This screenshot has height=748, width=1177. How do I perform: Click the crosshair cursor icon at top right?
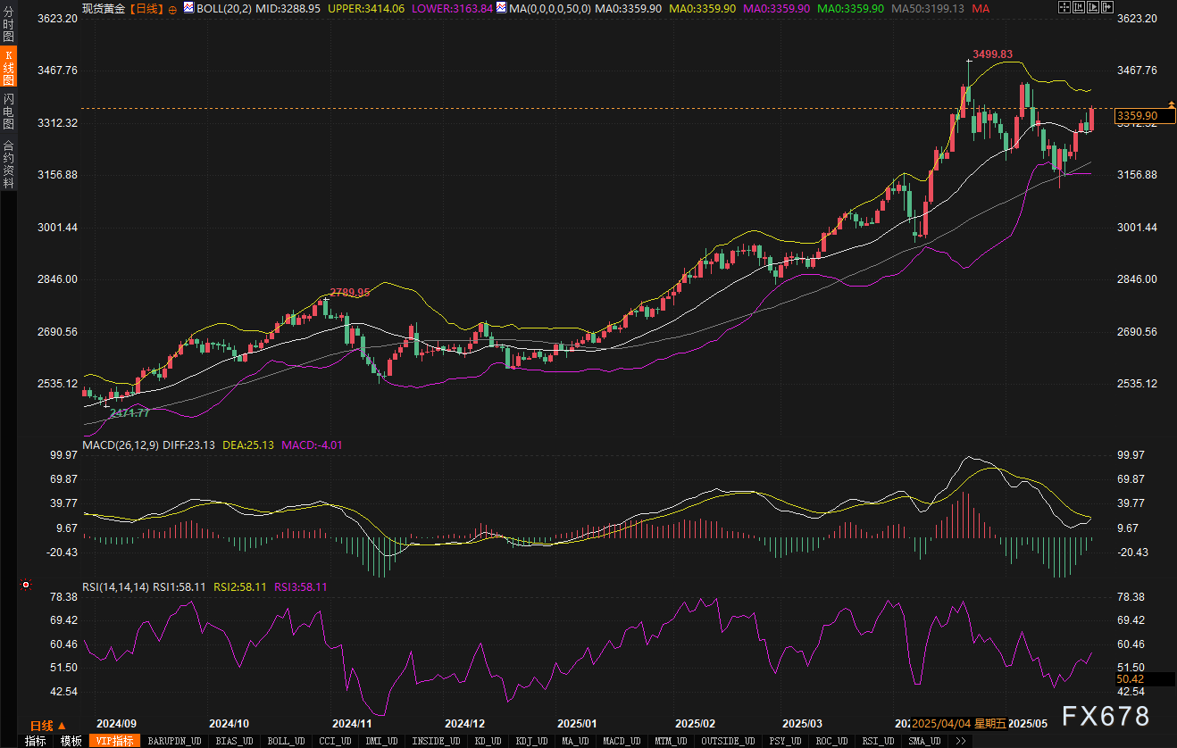click(x=1064, y=7)
